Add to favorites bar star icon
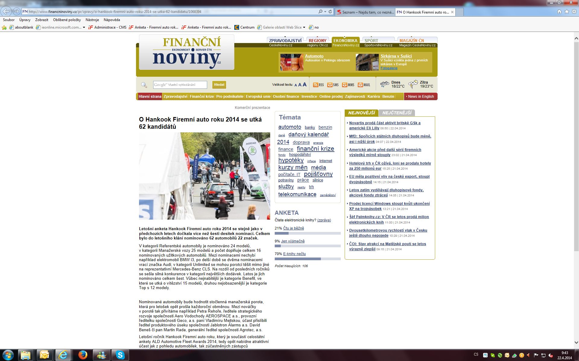Viewport: 579px width, 361px height. [4, 27]
